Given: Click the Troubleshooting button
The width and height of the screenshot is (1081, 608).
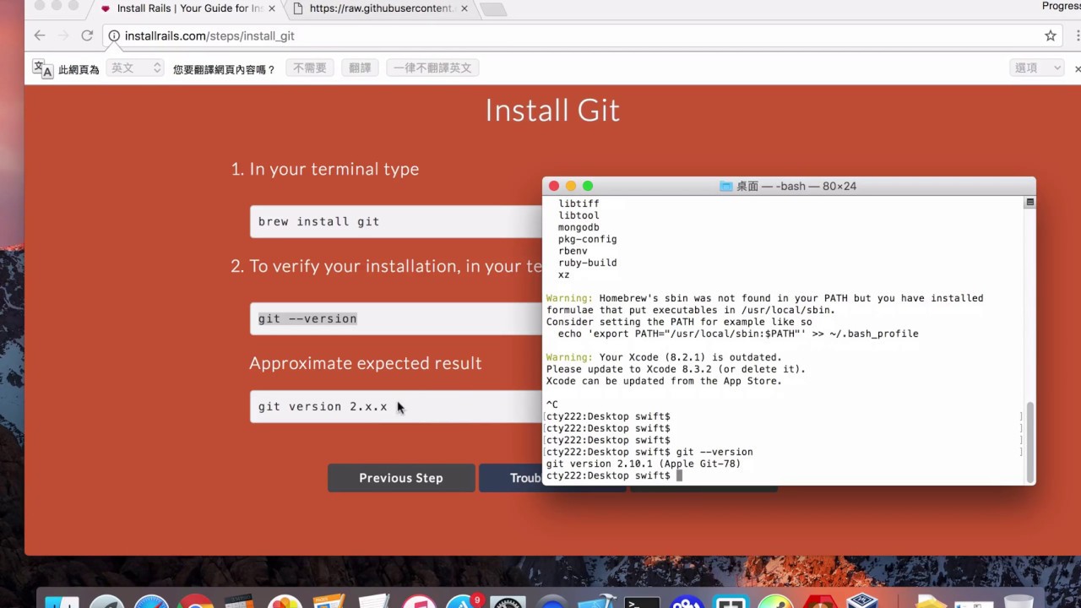Looking at the screenshot, I should 511,478.
